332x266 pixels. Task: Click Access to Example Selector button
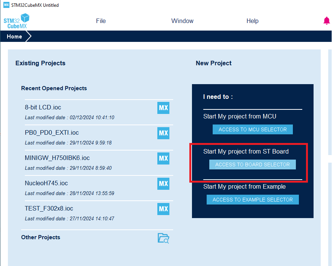(253, 200)
